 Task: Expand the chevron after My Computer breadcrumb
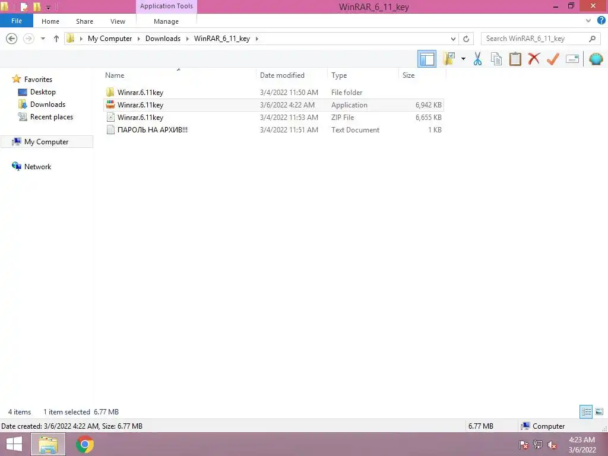click(139, 39)
